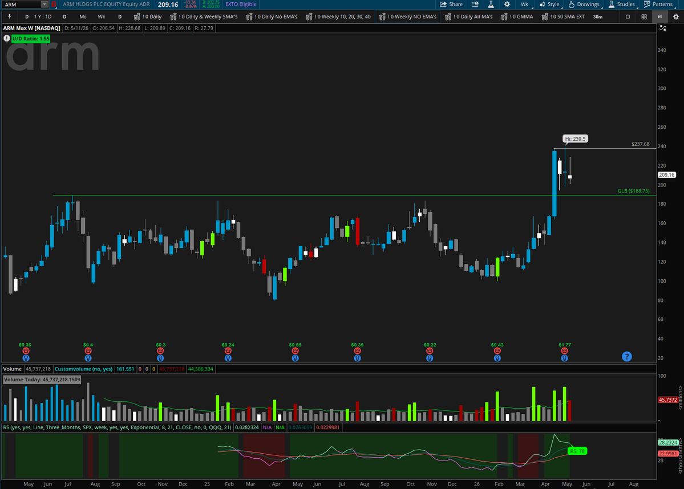684x489 pixels.
Task: Open the symbol dropdown arrow next to ARM
Action: (x=44, y=5)
